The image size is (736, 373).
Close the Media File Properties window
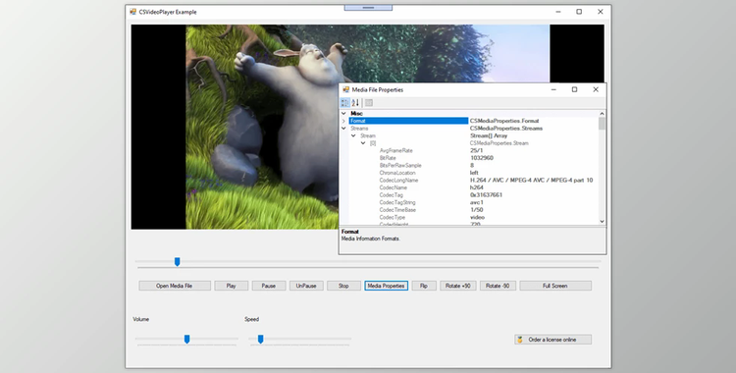(596, 89)
